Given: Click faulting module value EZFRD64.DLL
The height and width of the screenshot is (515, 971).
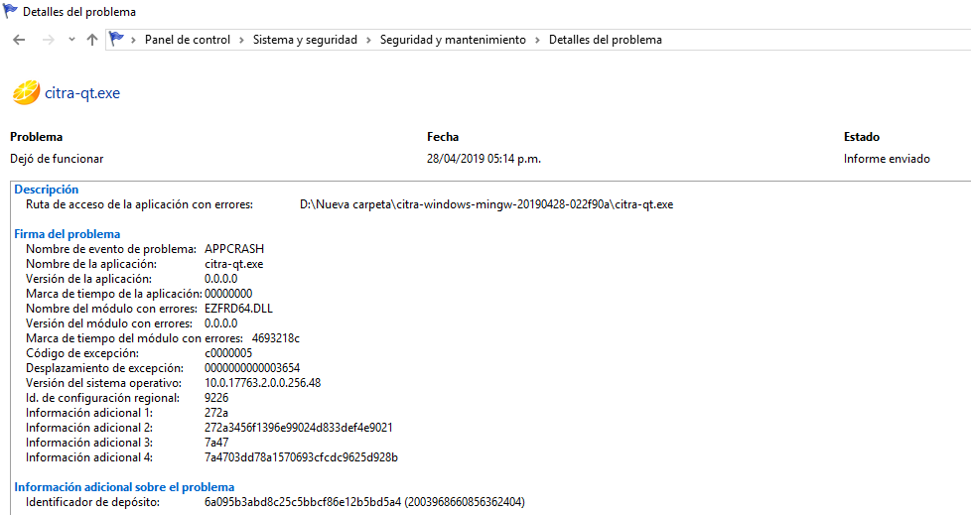Looking at the screenshot, I should click(238, 309).
